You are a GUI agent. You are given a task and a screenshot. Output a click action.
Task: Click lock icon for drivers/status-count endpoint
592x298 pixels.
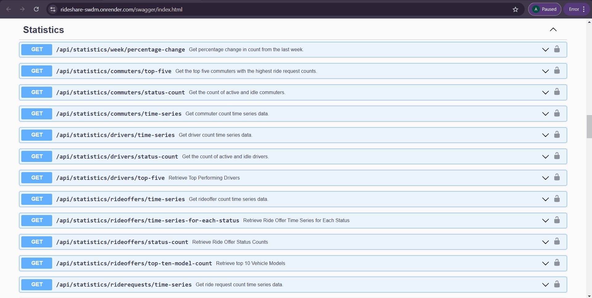point(557,156)
